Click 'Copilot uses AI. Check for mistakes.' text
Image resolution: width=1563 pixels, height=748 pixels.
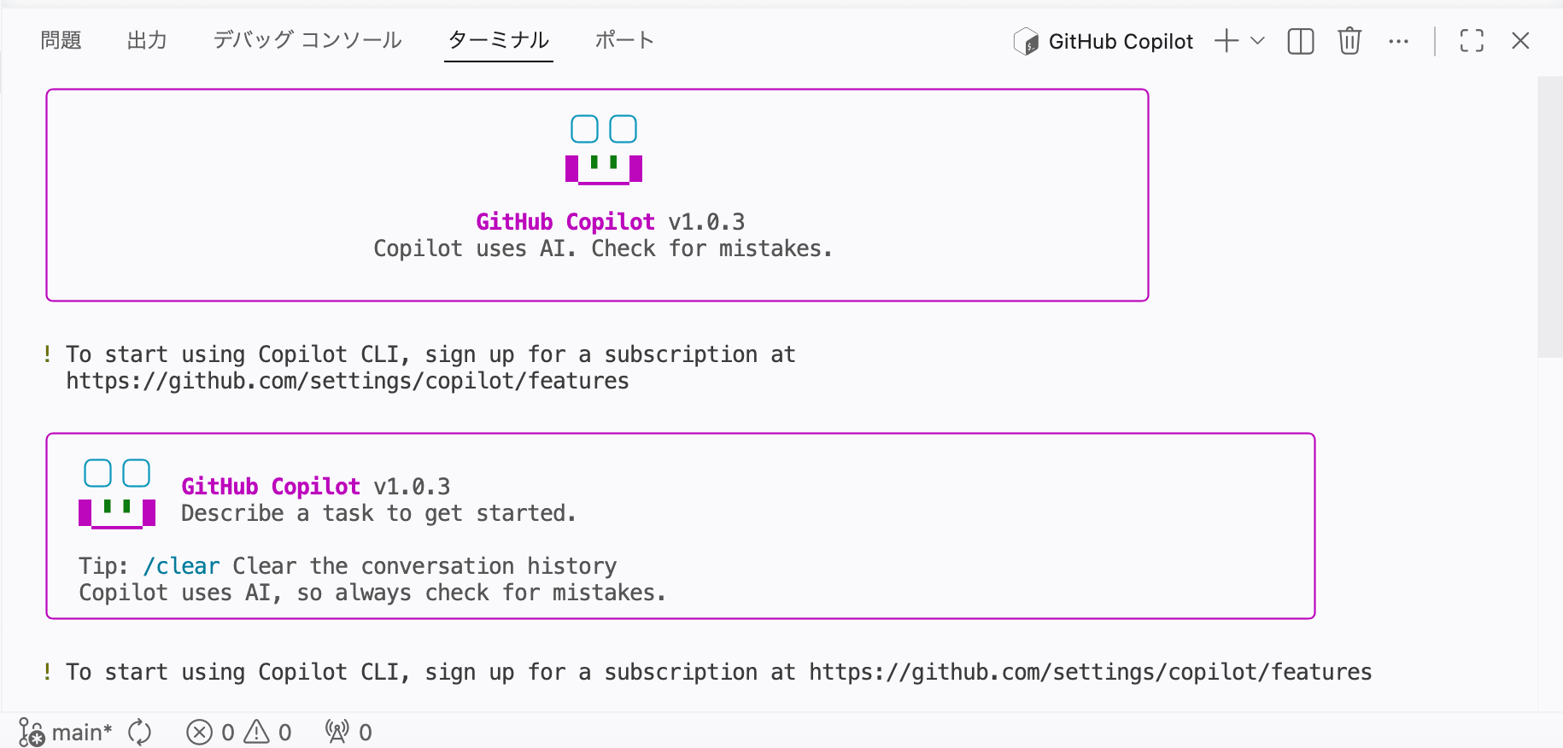pyautogui.click(x=603, y=248)
